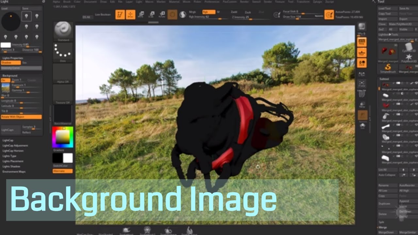
Task: Expand the Lights Shadow section
Action: (x=11, y=166)
